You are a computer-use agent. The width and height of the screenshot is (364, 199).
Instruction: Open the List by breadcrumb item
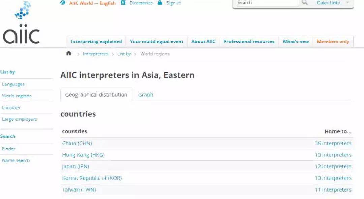pyautogui.click(x=124, y=54)
